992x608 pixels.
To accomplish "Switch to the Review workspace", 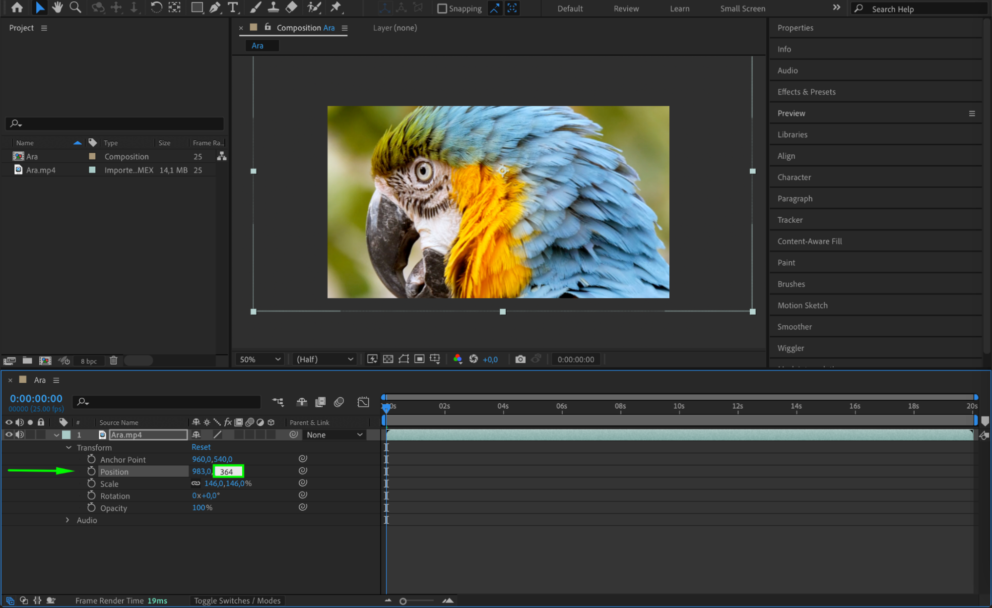I will [x=626, y=8].
